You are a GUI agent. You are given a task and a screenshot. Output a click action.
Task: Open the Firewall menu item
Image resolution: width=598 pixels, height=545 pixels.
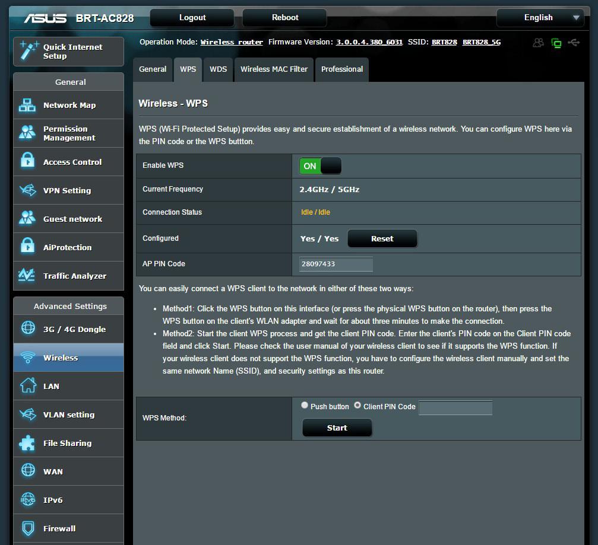69,528
